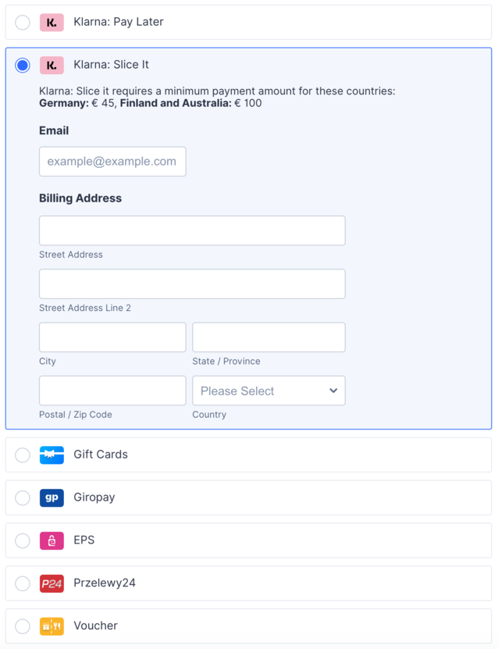Focus the State / Province field
498x649 pixels.
269,337
